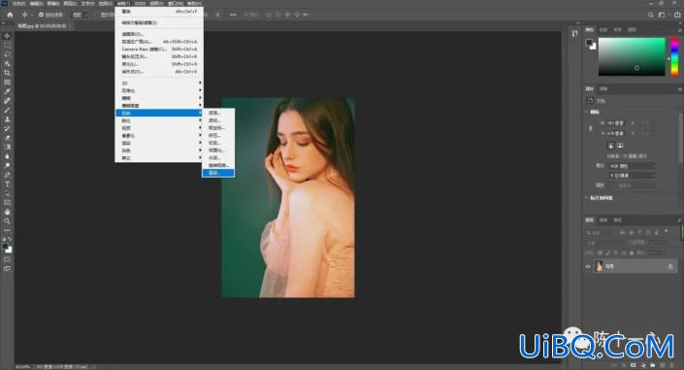Open Properties panel flyout menu
This screenshot has width=684, height=370.
(x=680, y=88)
